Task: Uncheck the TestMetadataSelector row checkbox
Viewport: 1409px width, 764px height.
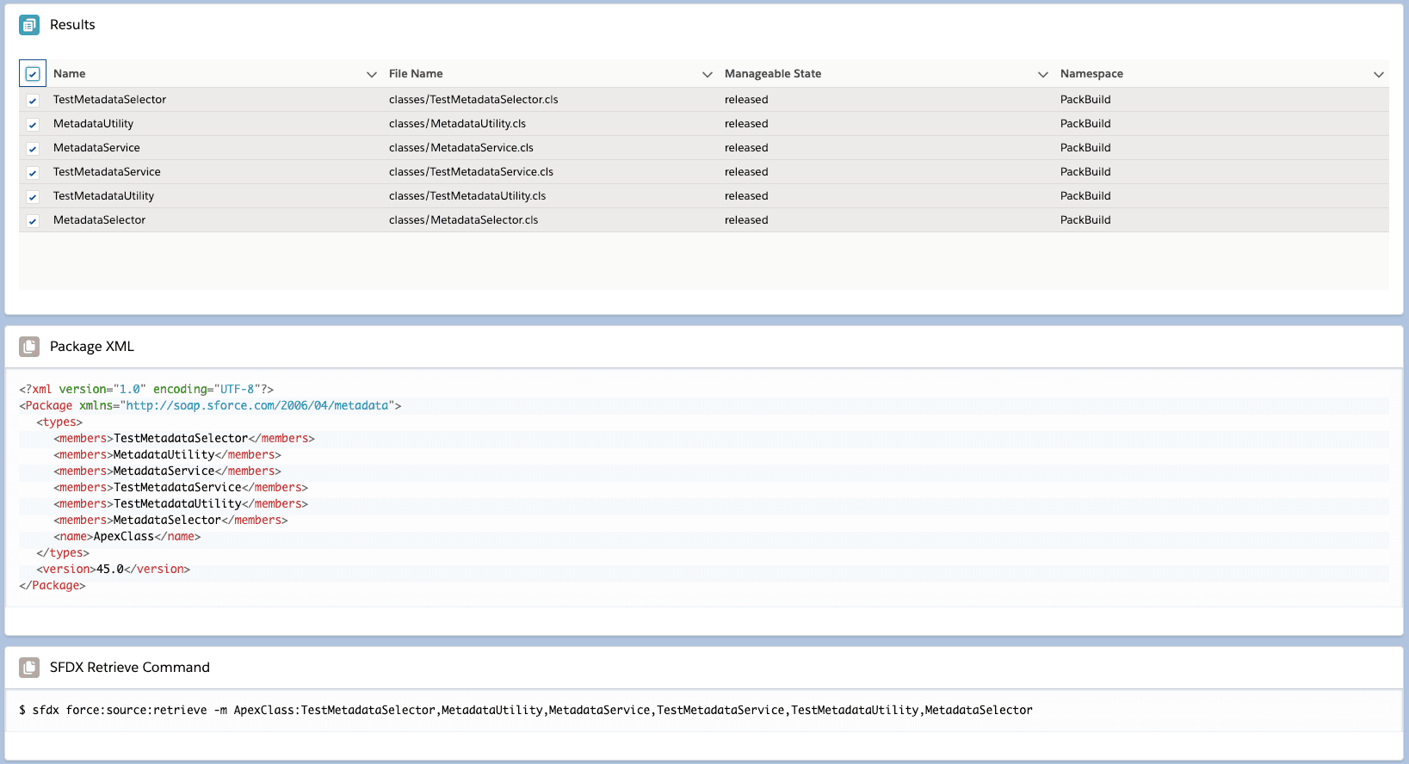Action: (x=33, y=101)
